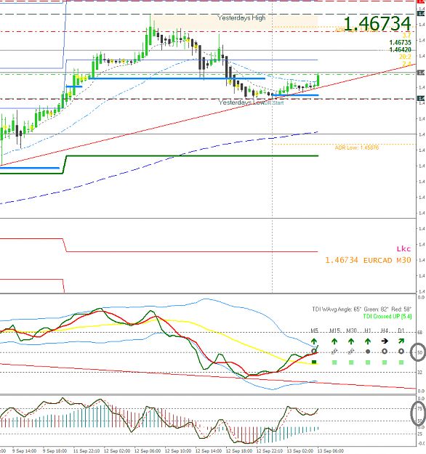Click the H1 timeframe label

coord(368,331)
